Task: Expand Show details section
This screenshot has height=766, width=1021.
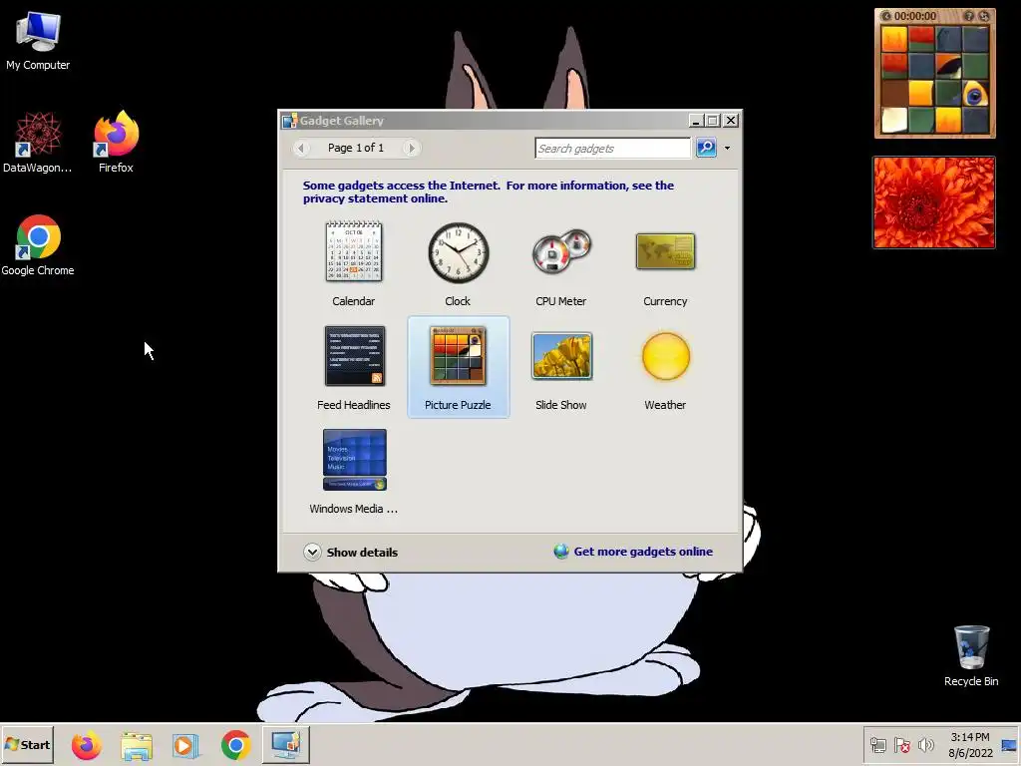Action: (x=350, y=552)
